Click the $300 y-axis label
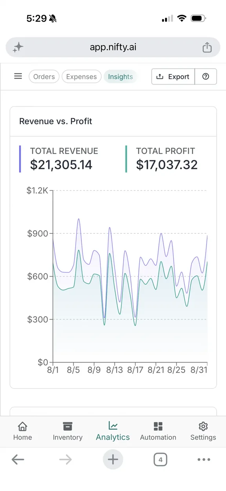Screen dimensions: 226x491 pyautogui.click(x=37, y=319)
